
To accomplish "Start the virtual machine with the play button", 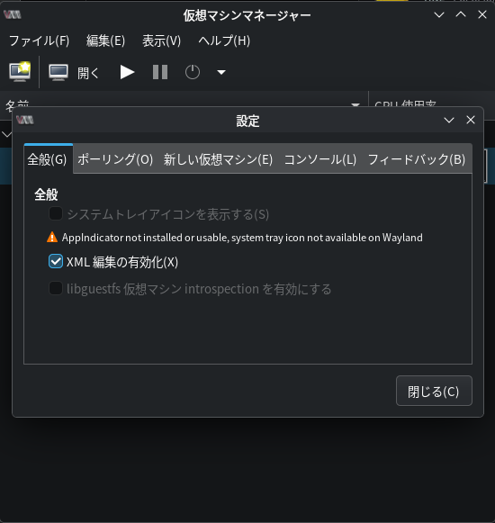I will (127, 72).
